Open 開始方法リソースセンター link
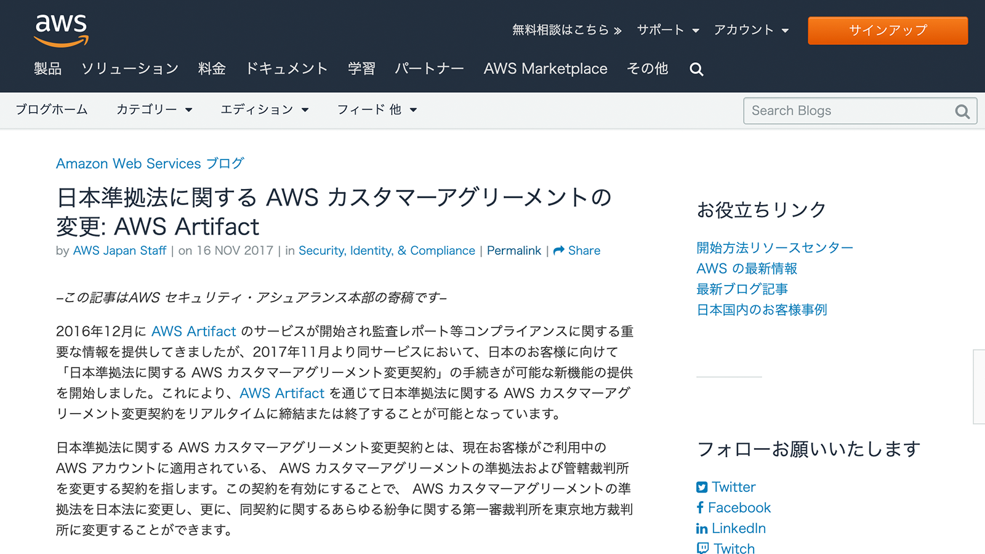 tap(775, 248)
